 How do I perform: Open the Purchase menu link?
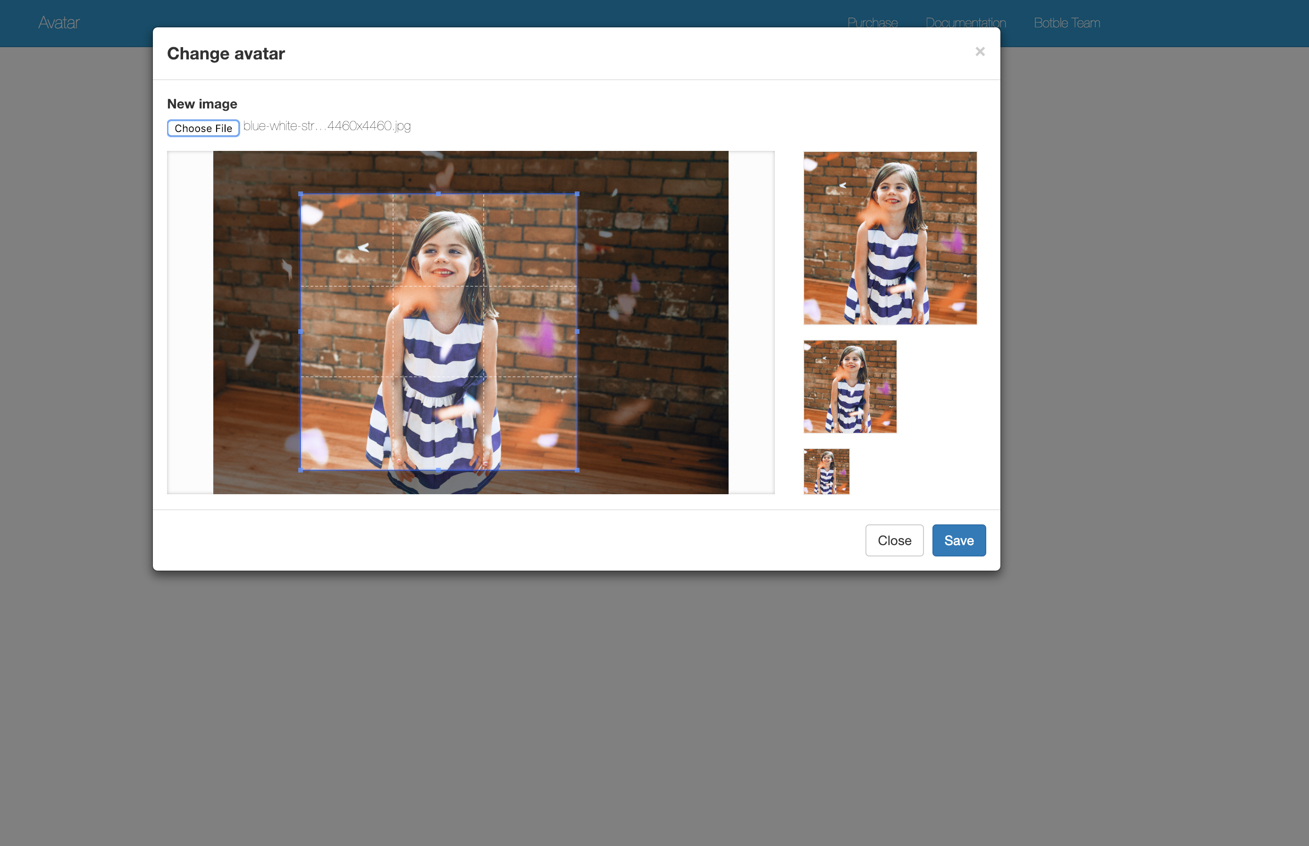[872, 23]
